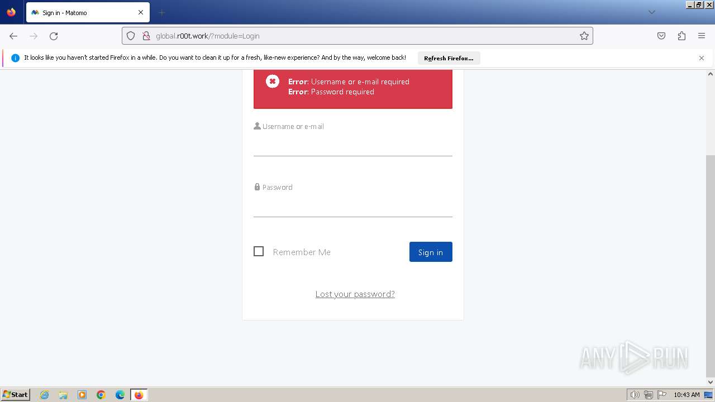715x402 pixels.
Task: Open the volume speaker tray icon
Action: 635,395
